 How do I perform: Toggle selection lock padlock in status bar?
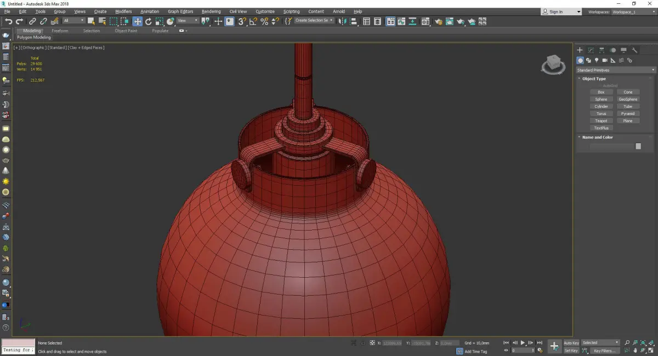click(x=362, y=343)
